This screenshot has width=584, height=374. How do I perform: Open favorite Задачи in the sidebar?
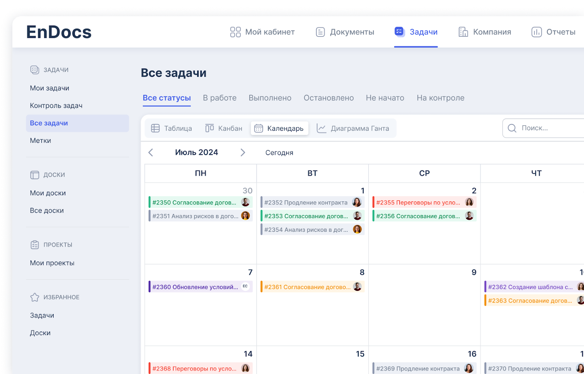[x=42, y=316]
